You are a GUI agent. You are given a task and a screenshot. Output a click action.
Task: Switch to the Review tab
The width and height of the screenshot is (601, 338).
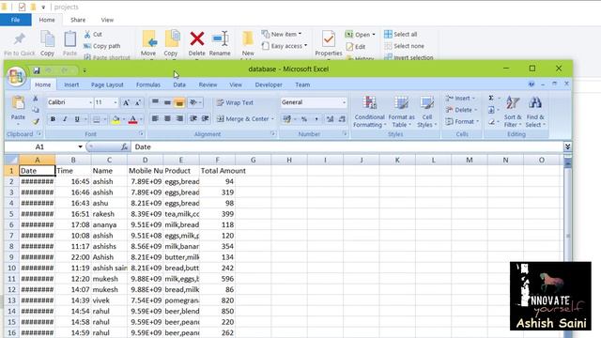click(x=208, y=84)
